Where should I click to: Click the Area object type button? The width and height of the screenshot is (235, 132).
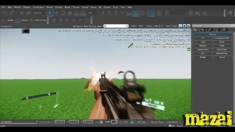[x=203, y=42]
